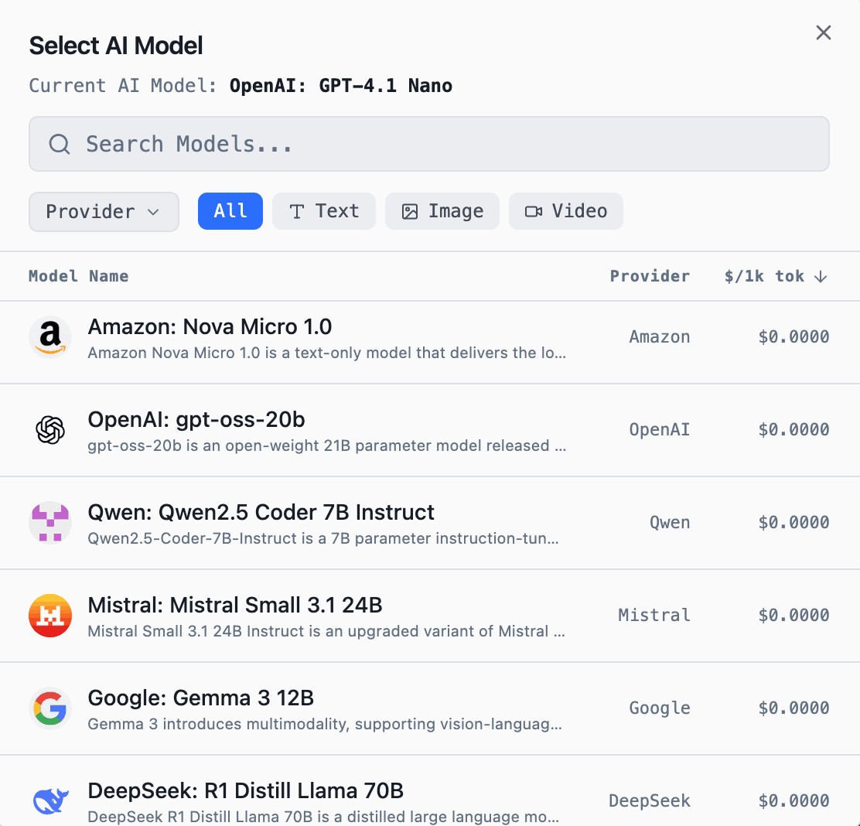Click the Google logo icon
The height and width of the screenshot is (826, 860).
click(50, 708)
